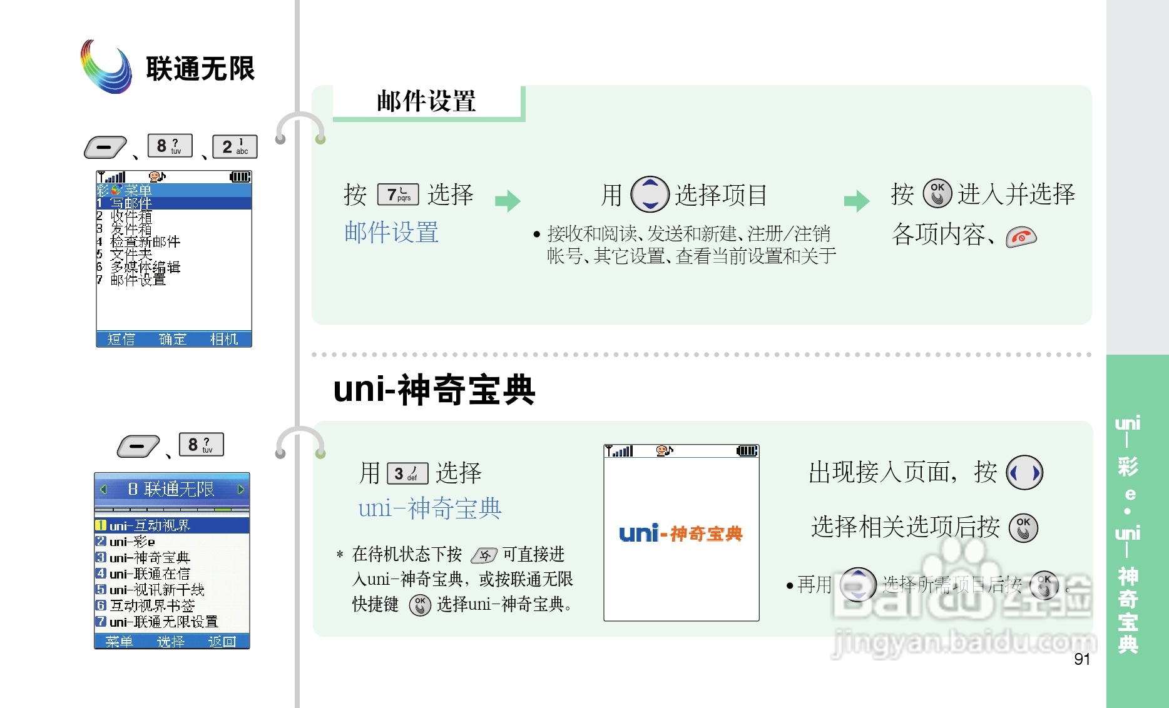Viewport: 1169px width, 708px height.
Task: Click the uni-神奇宝典 logo in phone screen
Action: 681,534
